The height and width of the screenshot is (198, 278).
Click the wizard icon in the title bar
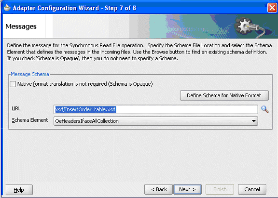click(x=7, y=8)
